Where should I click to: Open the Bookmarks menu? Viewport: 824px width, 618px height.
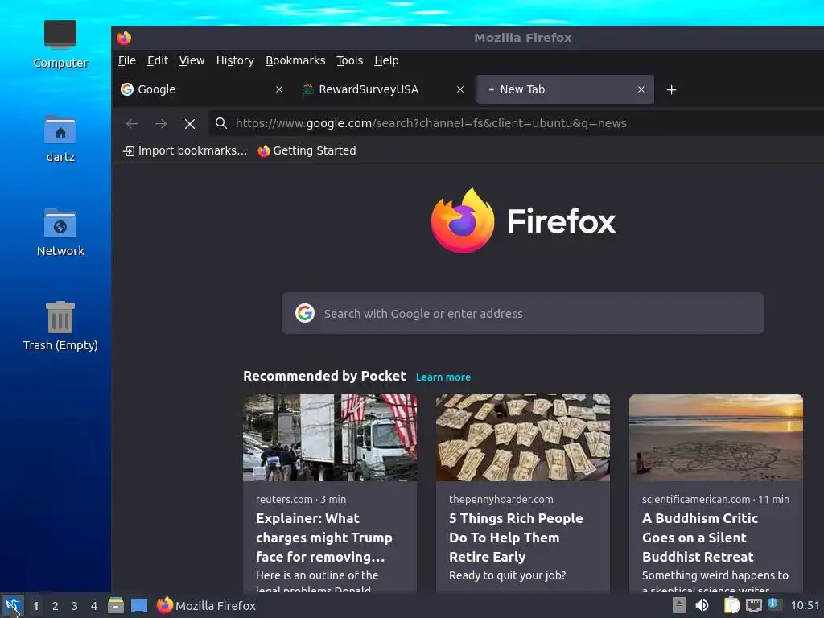click(295, 60)
